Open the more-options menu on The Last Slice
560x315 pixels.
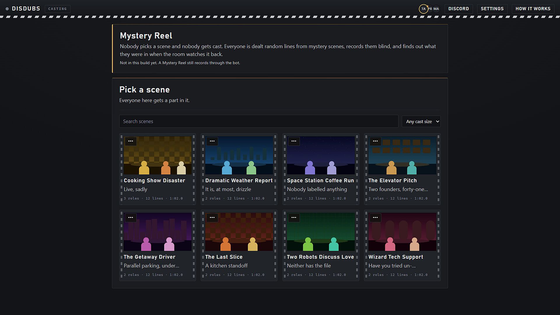[212, 218]
